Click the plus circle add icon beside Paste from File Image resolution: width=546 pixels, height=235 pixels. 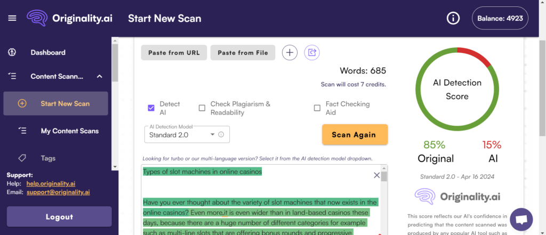290,53
